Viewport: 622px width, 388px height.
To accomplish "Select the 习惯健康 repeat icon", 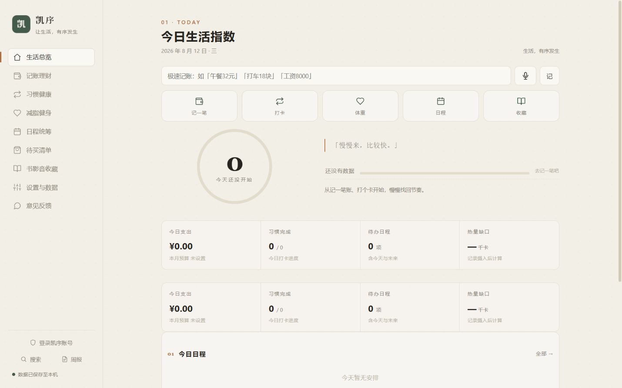I will [x=17, y=95].
